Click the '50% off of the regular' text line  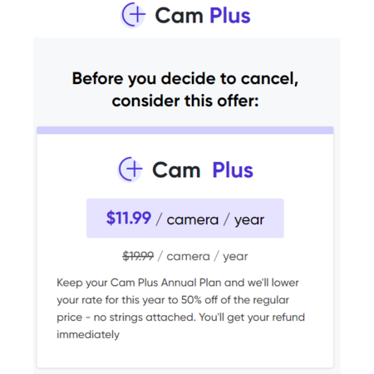(235, 300)
